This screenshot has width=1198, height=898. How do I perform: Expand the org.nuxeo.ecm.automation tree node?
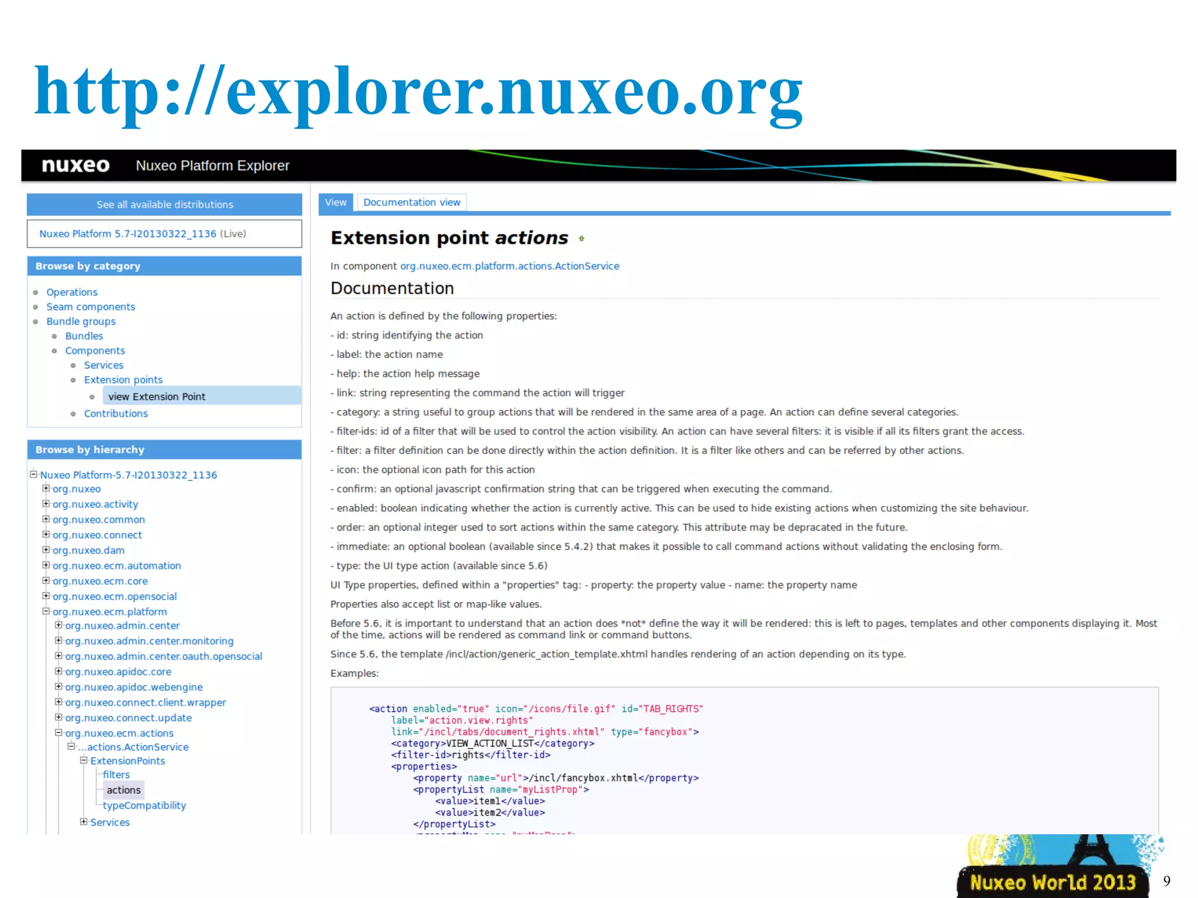[x=46, y=565]
